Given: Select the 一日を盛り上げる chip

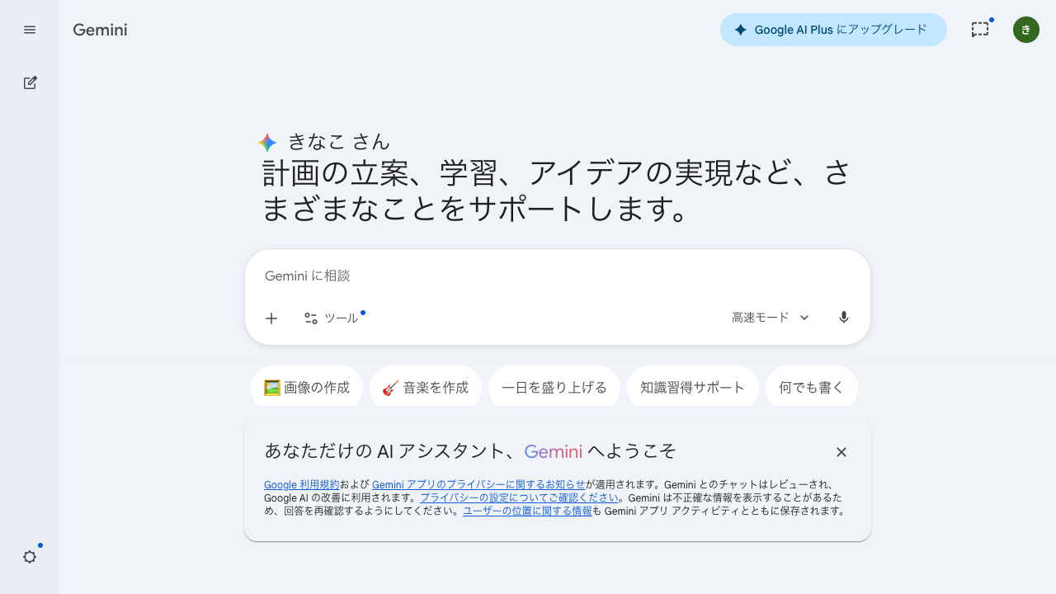Looking at the screenshot, I should (x=554, y=387).
